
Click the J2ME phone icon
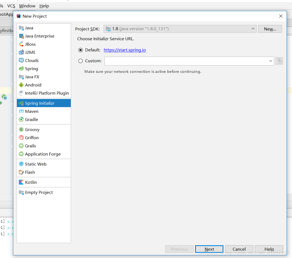pyautogui.click(x=21, y=52)
